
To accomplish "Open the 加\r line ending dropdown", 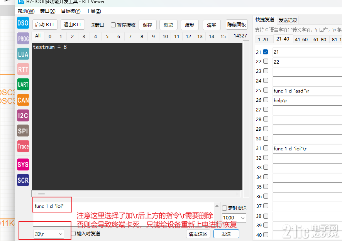I will pyautogui.click(x=49, y=234).
